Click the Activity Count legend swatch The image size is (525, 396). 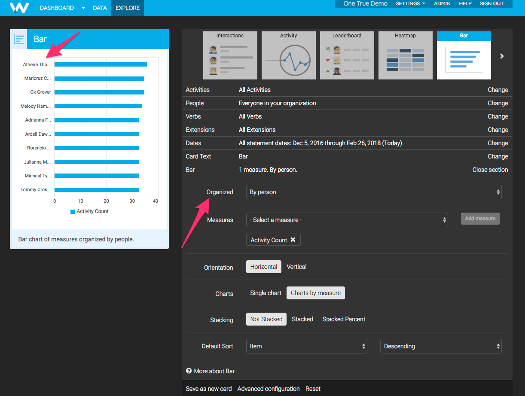(73, 211)
